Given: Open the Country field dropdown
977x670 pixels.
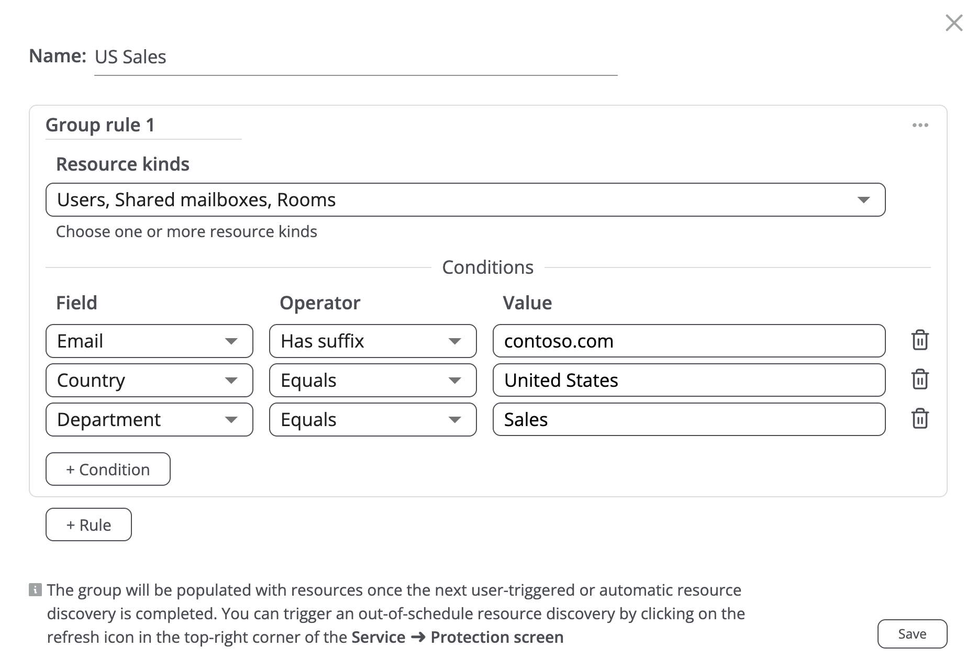Looking at the screenshot, I should tap(149, 380).
